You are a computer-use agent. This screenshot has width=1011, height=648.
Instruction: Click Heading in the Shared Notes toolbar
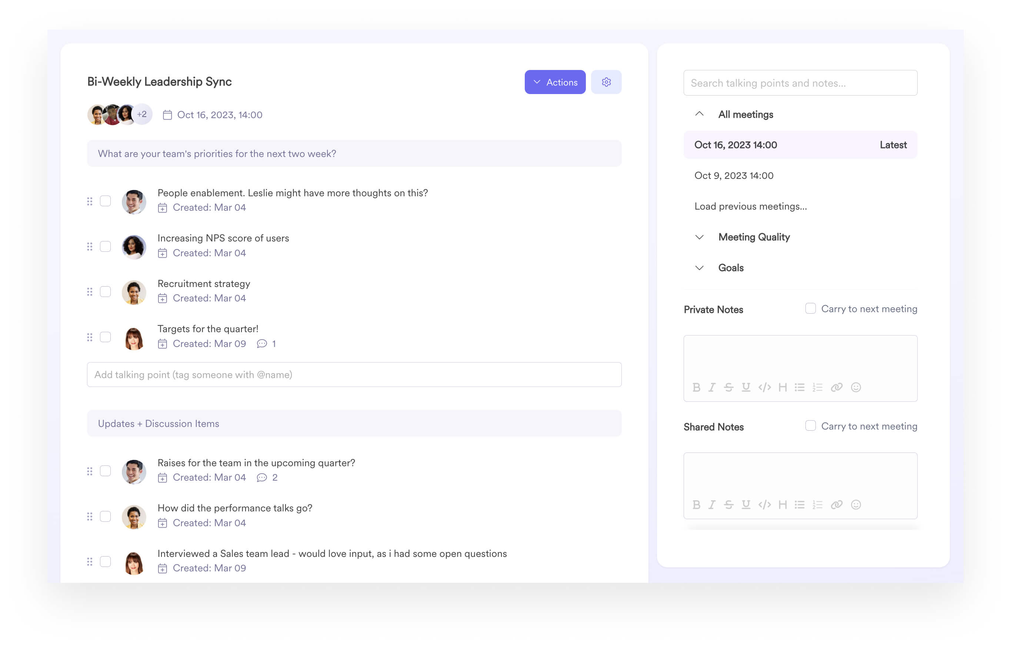click(783, 504)
